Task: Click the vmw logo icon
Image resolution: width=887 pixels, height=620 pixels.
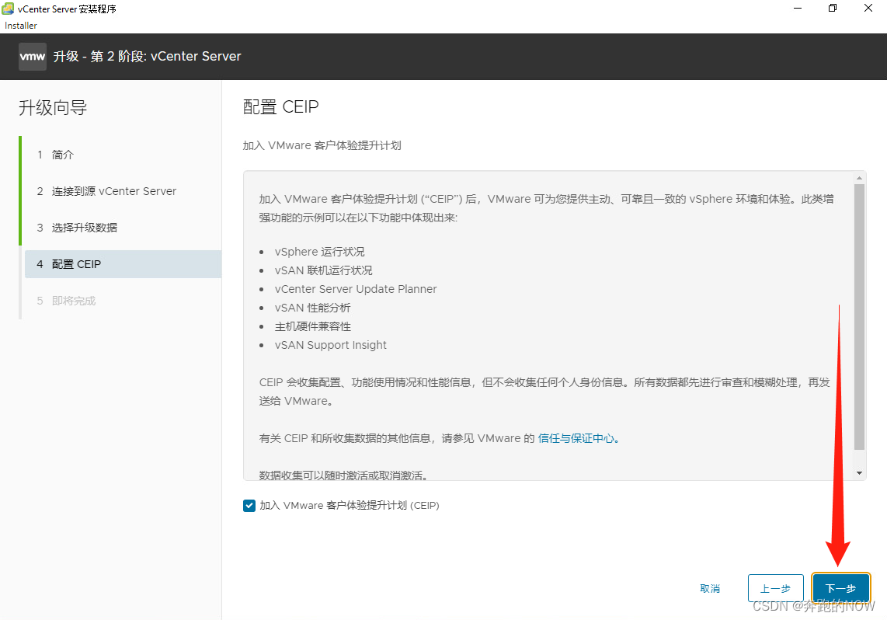Action: [33, 57]
